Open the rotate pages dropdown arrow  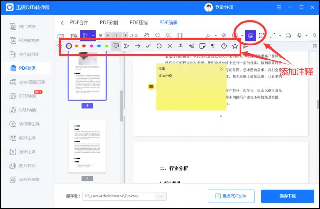pos(306,36)
